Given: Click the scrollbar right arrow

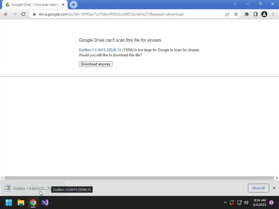Looking at the screenshot, I should pos(277,178).
